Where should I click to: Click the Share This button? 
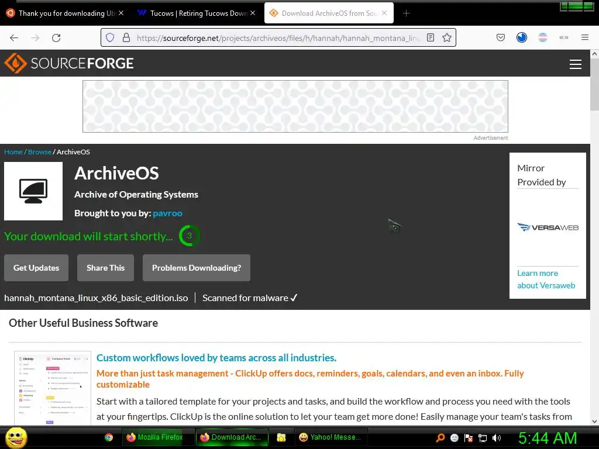pos(105,268)
